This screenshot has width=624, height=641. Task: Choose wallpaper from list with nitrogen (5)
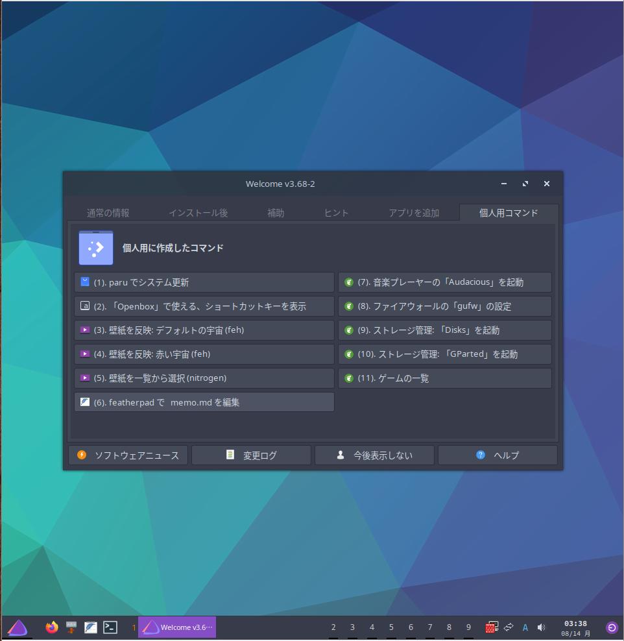pos(204,378)
